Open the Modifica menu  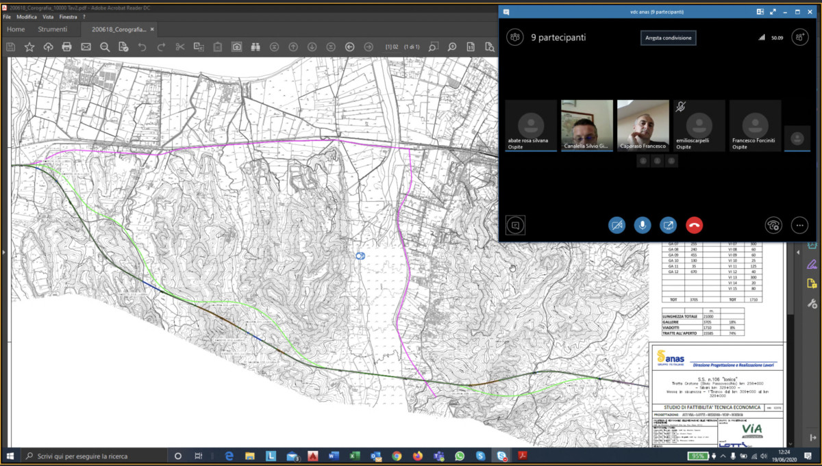point(27,16)
